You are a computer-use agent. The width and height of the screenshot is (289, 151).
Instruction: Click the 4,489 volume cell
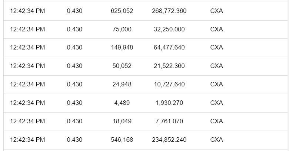point(122,103)
